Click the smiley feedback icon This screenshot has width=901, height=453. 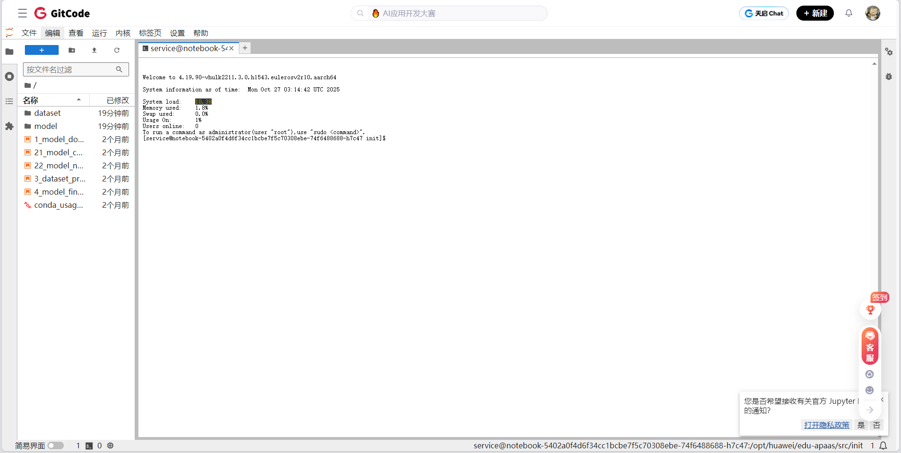[x=870, y=390]
